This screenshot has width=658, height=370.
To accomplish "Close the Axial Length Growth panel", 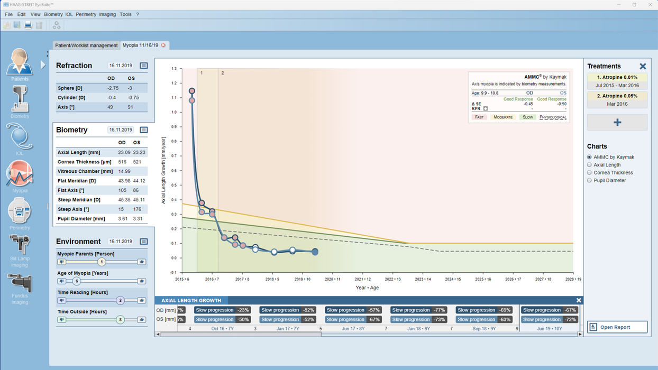I will (579, 300).
